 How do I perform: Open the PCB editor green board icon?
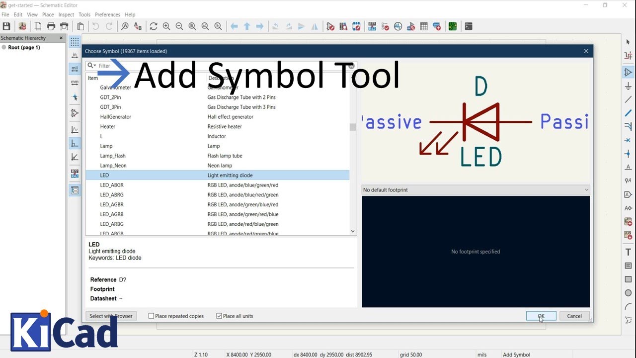pos(453,26)
